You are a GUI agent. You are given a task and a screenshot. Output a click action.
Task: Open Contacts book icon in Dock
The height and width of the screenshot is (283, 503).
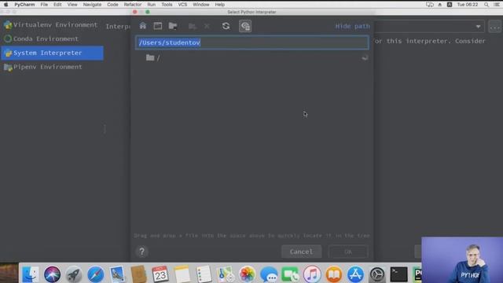(138, 274)
